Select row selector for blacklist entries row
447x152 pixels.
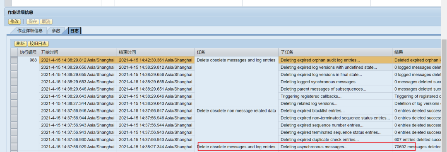(14, 110)
